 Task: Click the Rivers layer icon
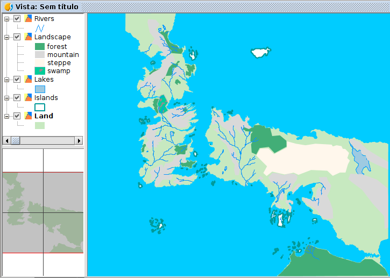tap(29, 19)
